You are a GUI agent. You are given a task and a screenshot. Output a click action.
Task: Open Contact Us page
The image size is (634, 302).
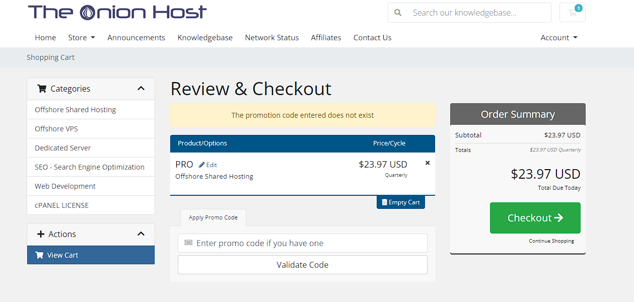[x=372, y=38]
